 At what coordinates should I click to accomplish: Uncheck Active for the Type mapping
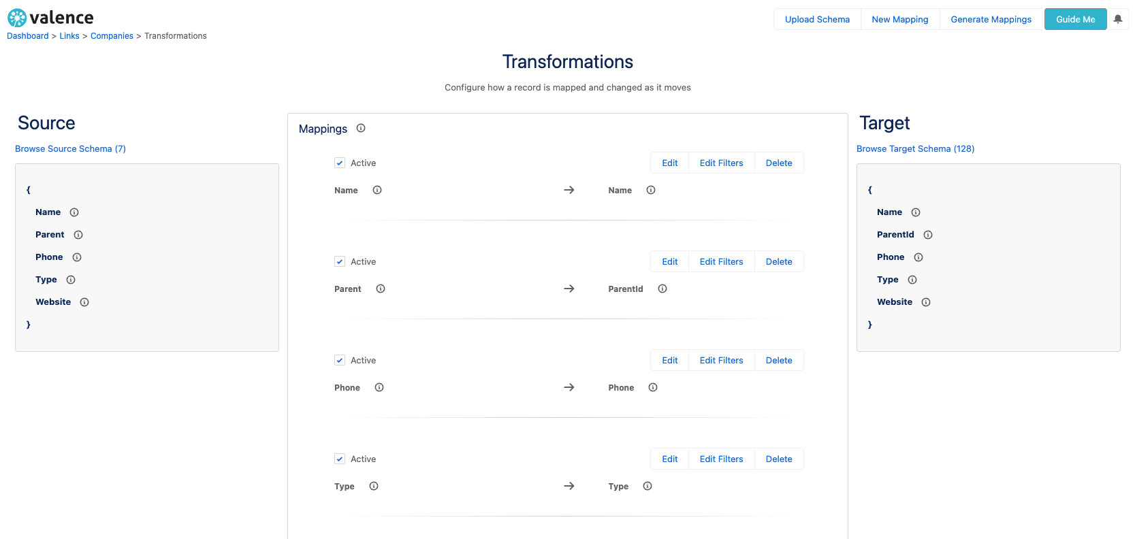coord(340,459)
